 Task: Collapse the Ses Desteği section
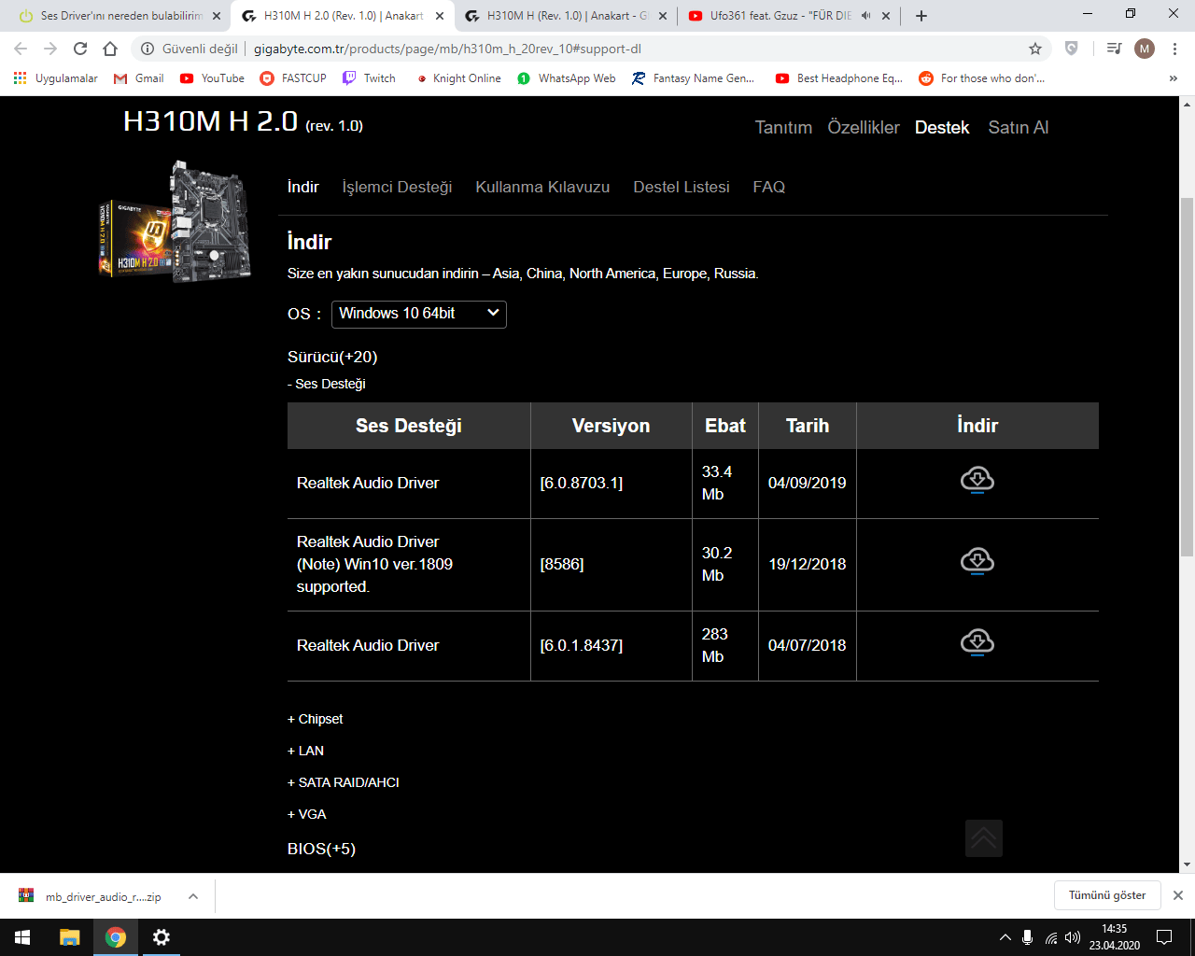327,384
